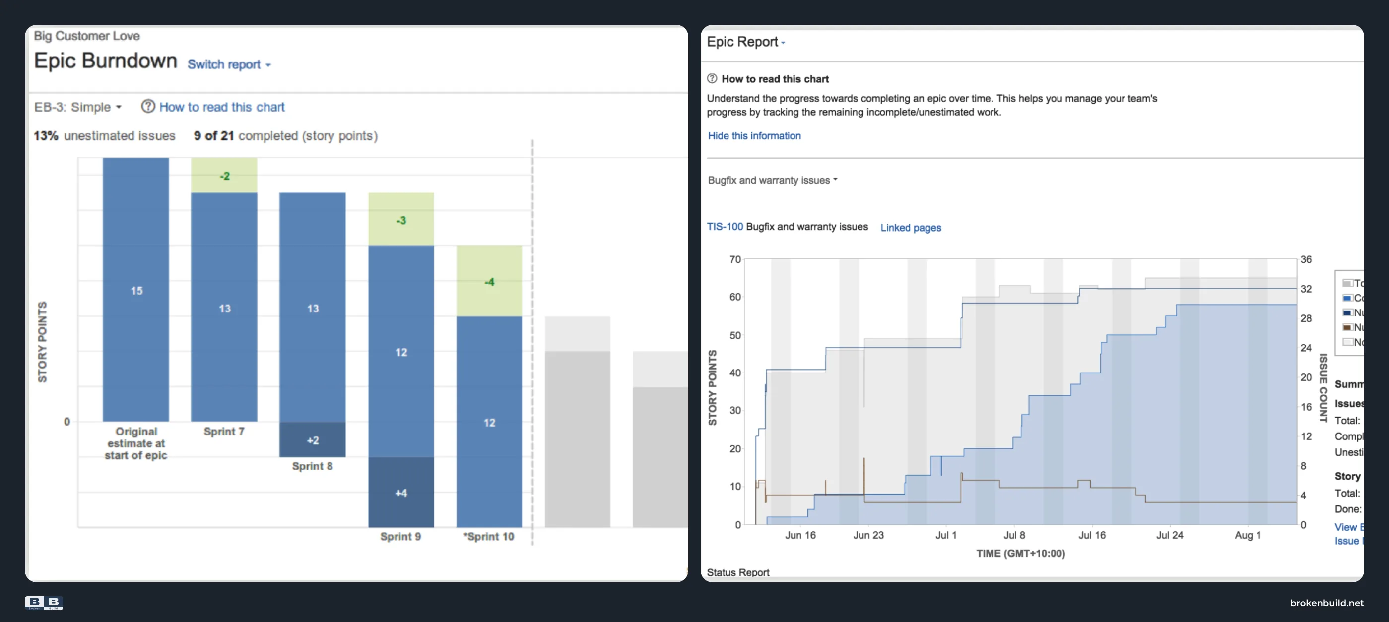Screen dimensions: 1389x622
Task: Open the Switch report dropdown
Action: tap(229, 64)
